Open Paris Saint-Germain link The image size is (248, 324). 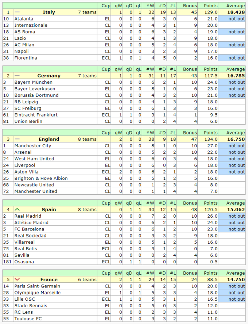tap(37, 286)
